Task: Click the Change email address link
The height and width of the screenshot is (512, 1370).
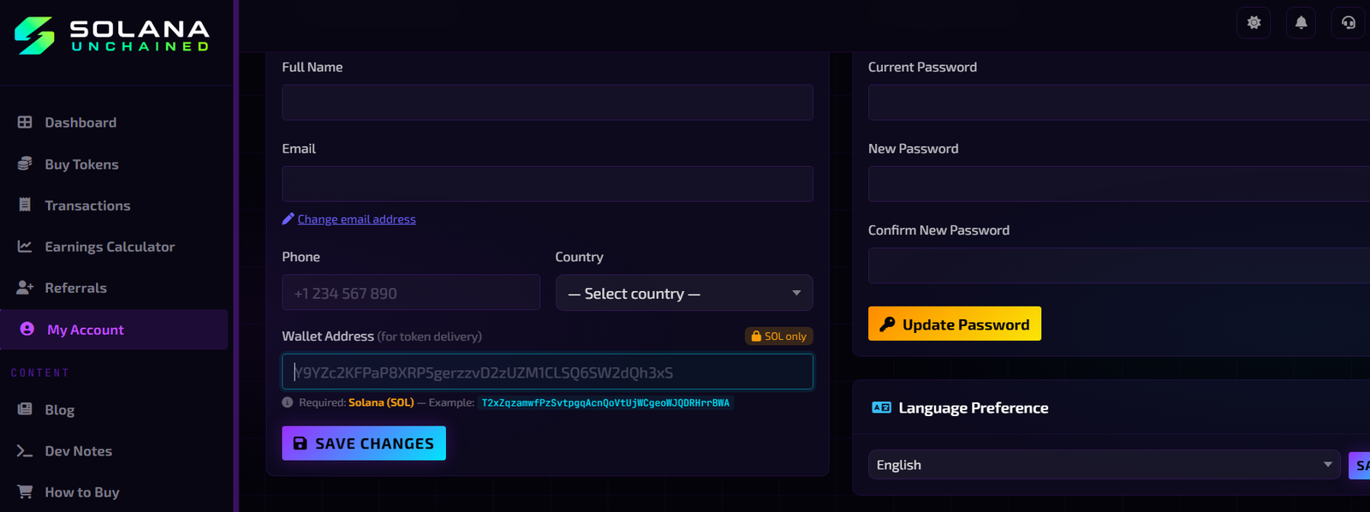Action: click(357, 219)
